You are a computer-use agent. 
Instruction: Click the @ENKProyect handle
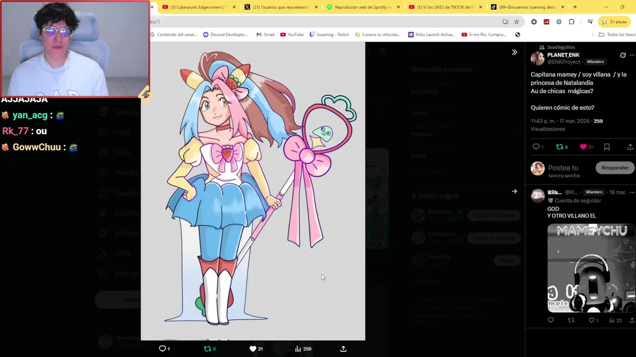563,62
